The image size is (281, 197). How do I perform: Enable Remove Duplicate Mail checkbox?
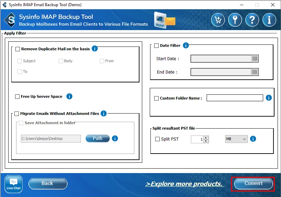tap(18, 49)
